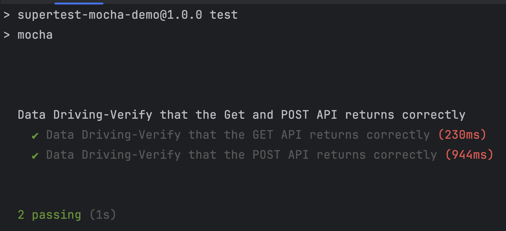Click the word Get in the suite title

235,115
